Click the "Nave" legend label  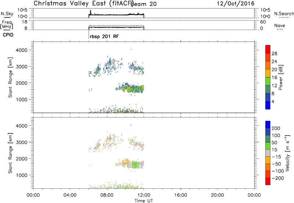[279, 25]
